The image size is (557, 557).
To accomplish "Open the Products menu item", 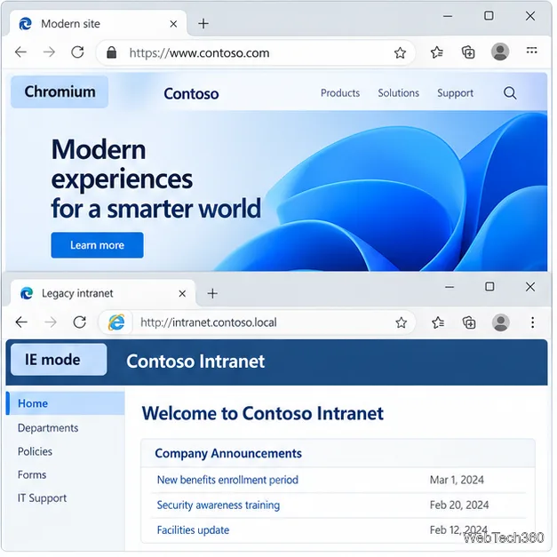I will [x=340, y=93].
